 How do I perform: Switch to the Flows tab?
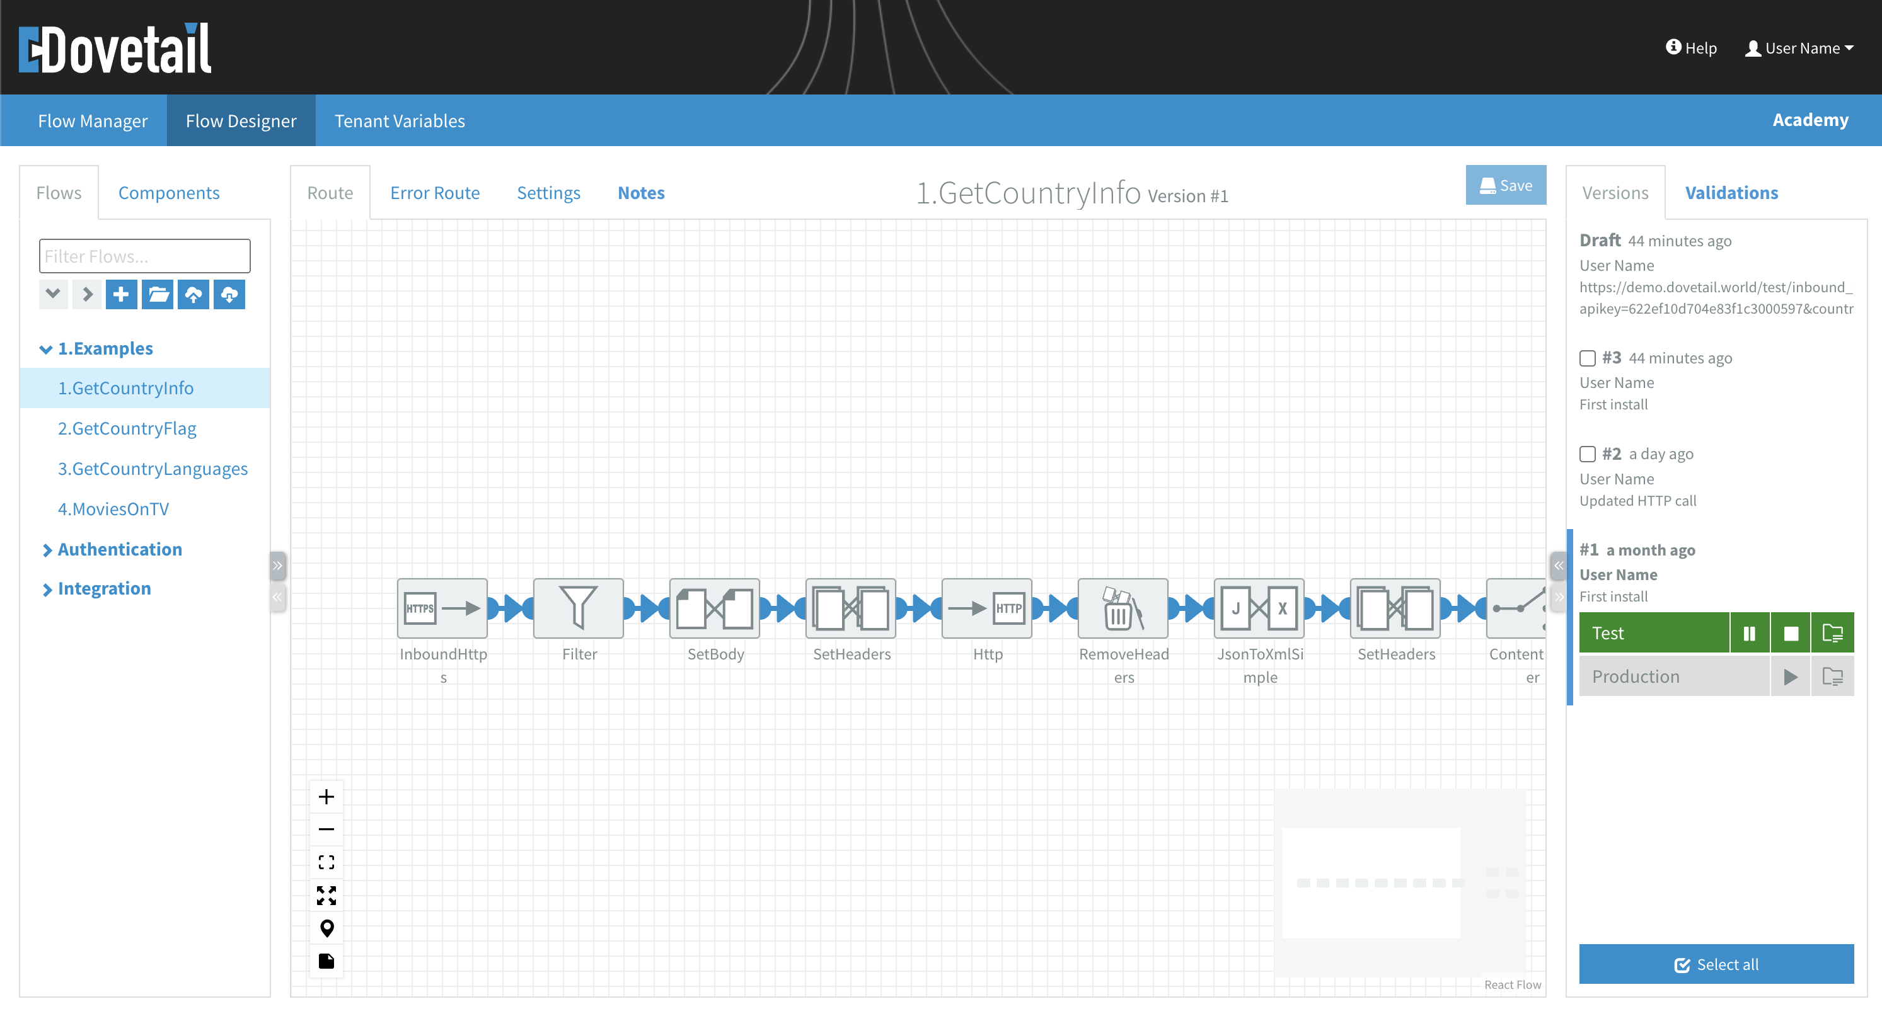point(59,193)
